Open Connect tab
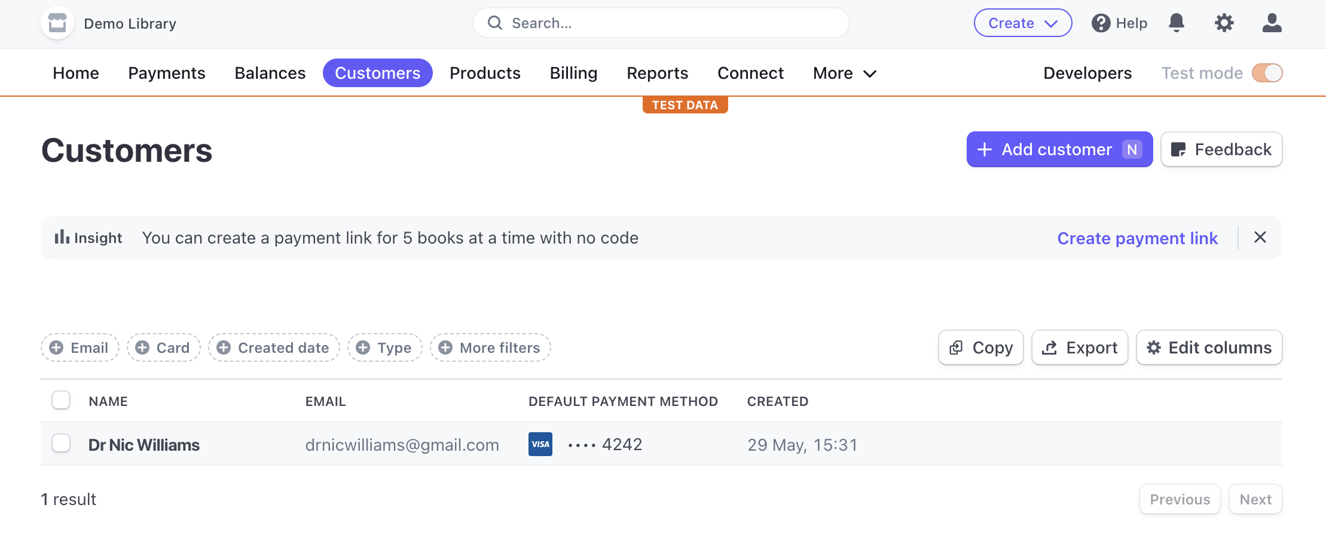This screenshot has width=1326, height=554. [x=750, y=73]
